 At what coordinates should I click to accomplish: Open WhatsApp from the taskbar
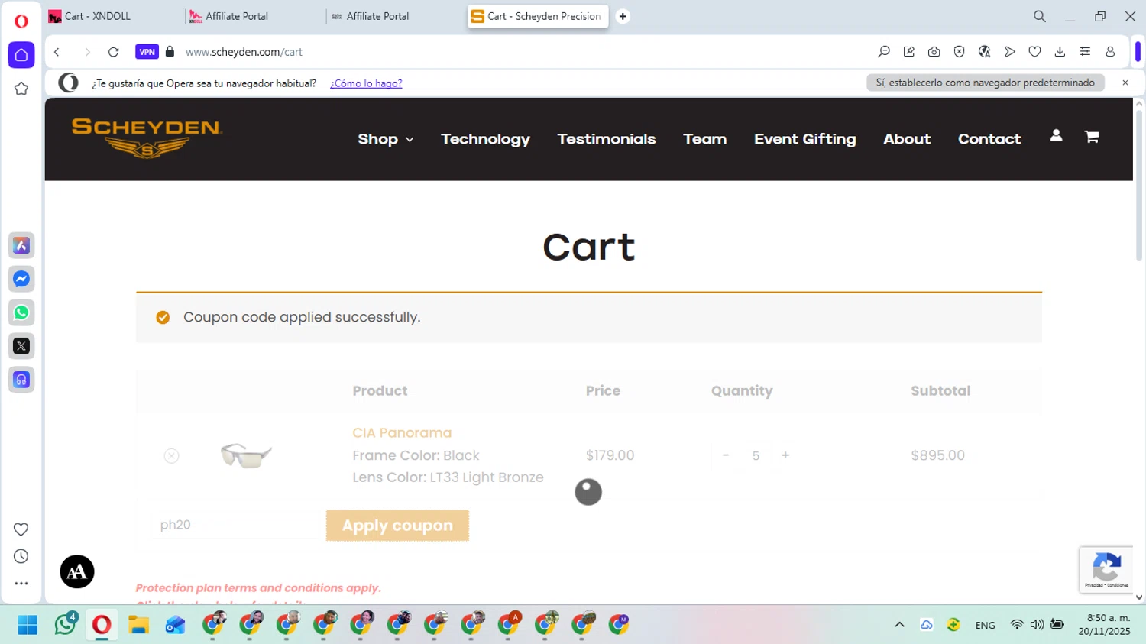[65, 625]
